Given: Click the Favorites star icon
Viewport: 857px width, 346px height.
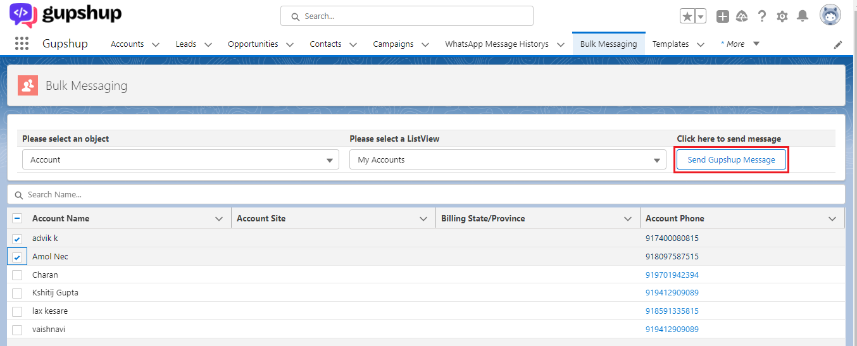Looking at the screenshot, I should point(687,16).
